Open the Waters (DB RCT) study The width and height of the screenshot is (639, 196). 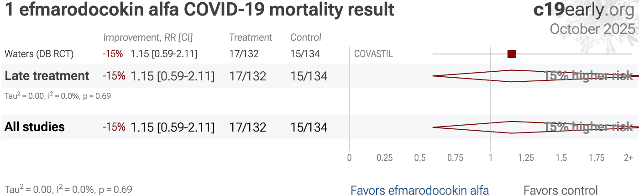(39, 54)
